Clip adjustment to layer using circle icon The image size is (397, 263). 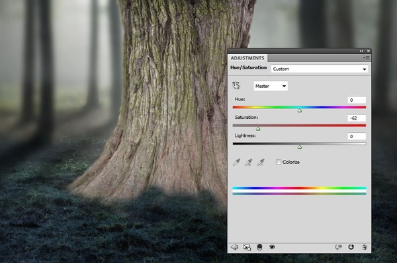pos(259,247)
